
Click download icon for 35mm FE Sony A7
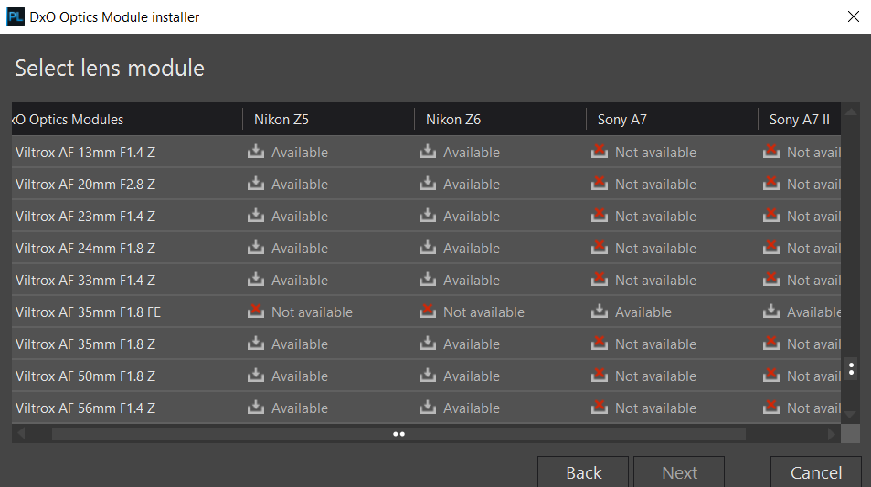(x=600, y=311)
